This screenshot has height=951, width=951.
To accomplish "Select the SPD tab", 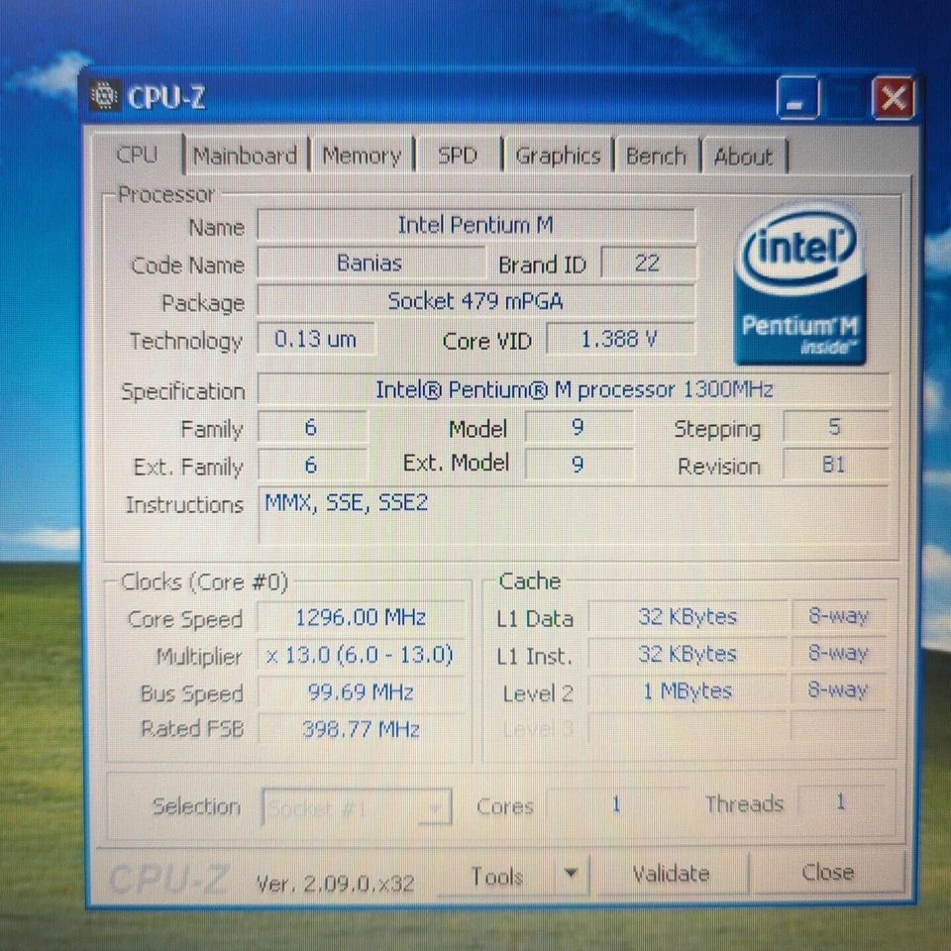I will pyautogui.click(x=458, y=156).
